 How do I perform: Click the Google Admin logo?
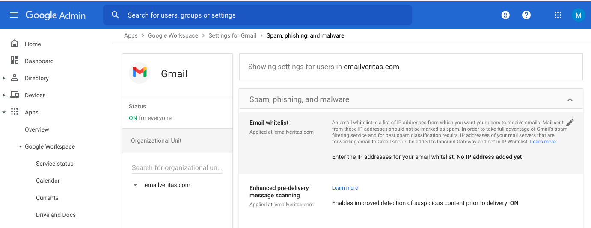coord(56,15)
